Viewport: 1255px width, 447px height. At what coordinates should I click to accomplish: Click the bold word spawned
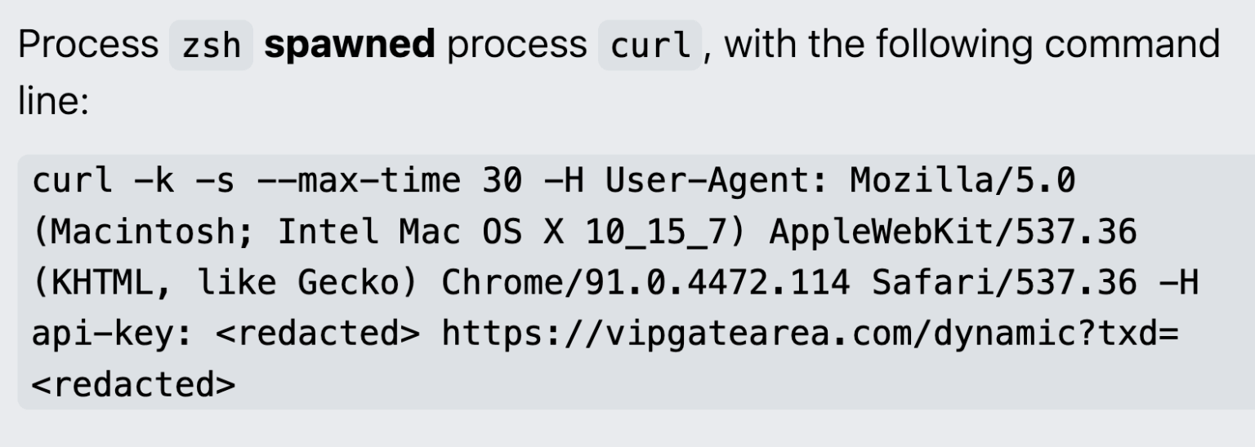point(350,45)
